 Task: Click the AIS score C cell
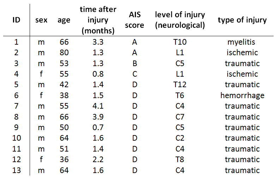(134, 74)
